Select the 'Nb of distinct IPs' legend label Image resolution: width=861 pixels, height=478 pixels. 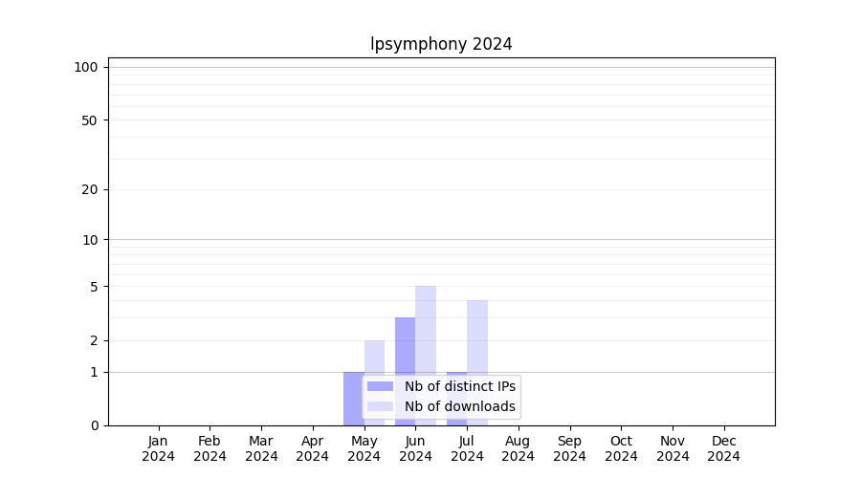pos(460,386)
